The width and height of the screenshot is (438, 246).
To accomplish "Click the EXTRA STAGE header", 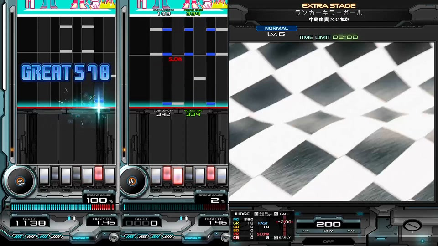I will 329,6.
